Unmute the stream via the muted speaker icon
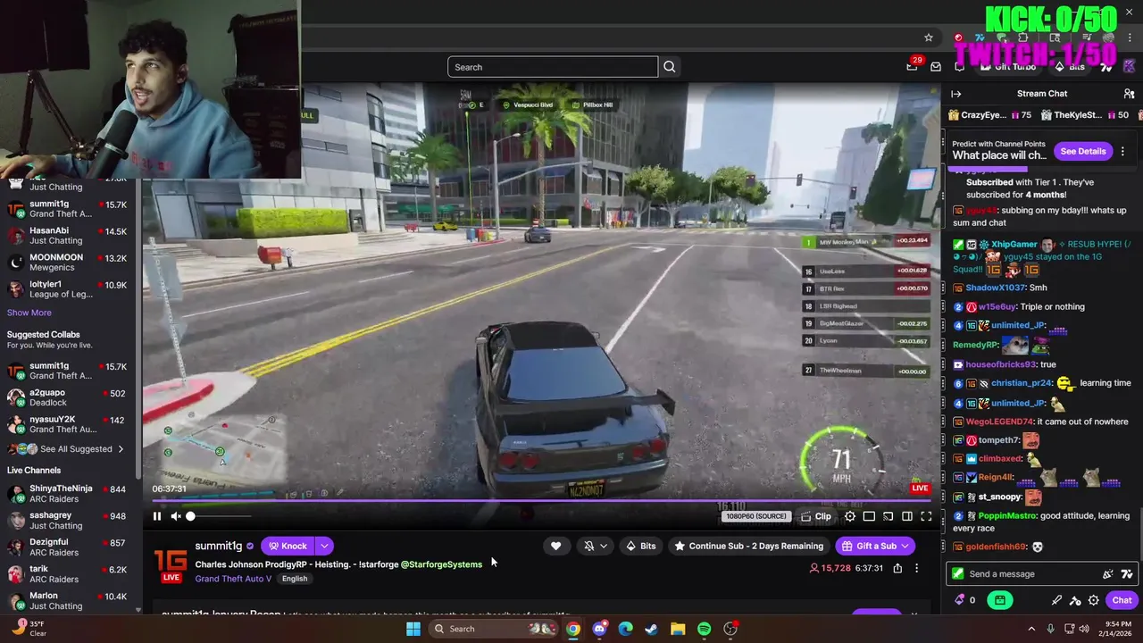Screen dimensions: 1143x643 coord(176,516)
